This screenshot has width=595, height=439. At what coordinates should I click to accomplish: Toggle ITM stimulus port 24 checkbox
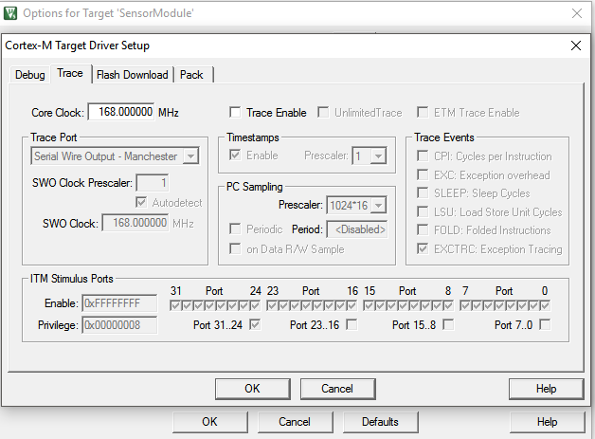point(256,305)
